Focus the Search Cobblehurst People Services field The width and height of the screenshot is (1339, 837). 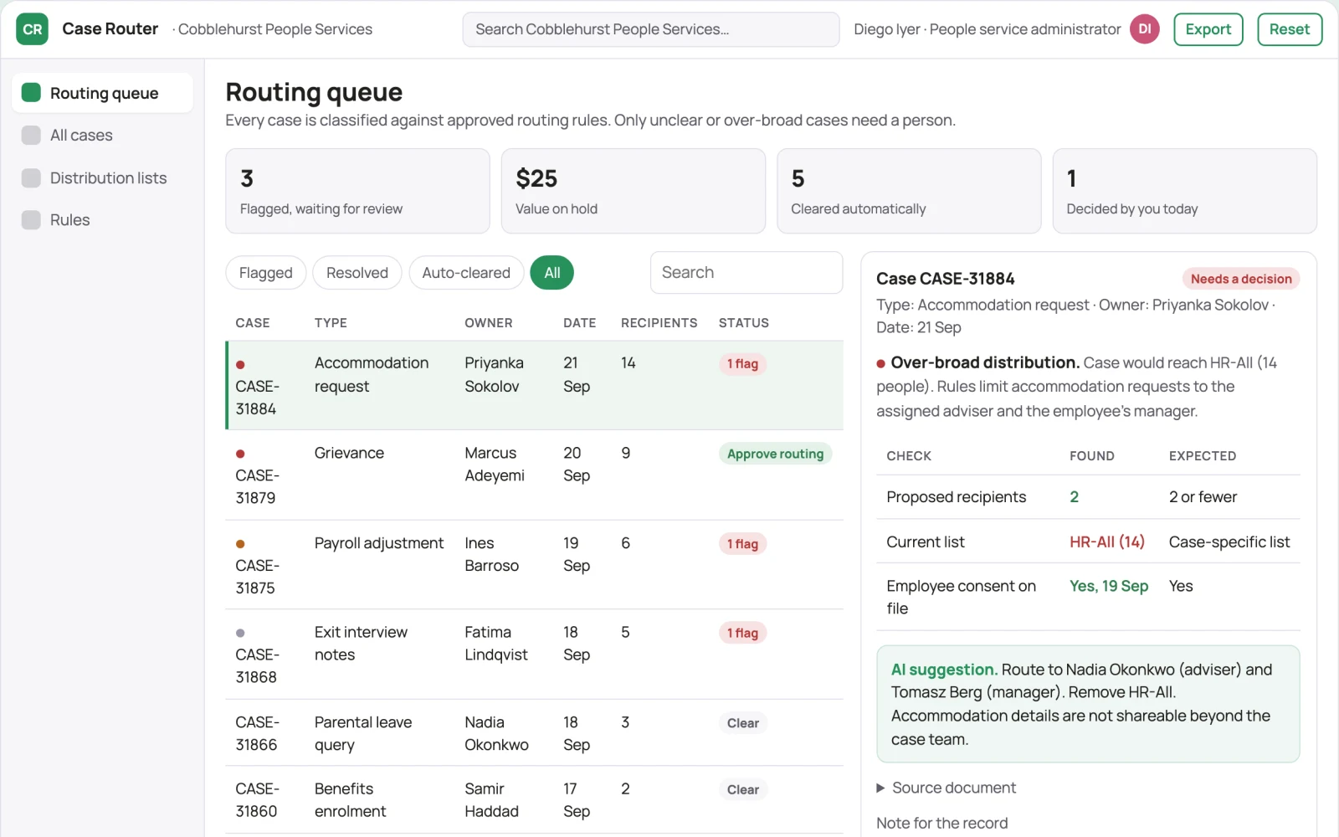coord(651,29)
